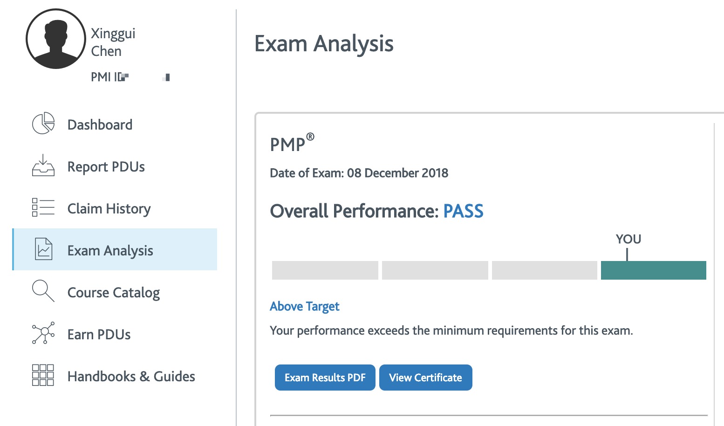Select the Exam Analysis sidebar entry
The width and height of the screenshot is (724, 426).
115,249
